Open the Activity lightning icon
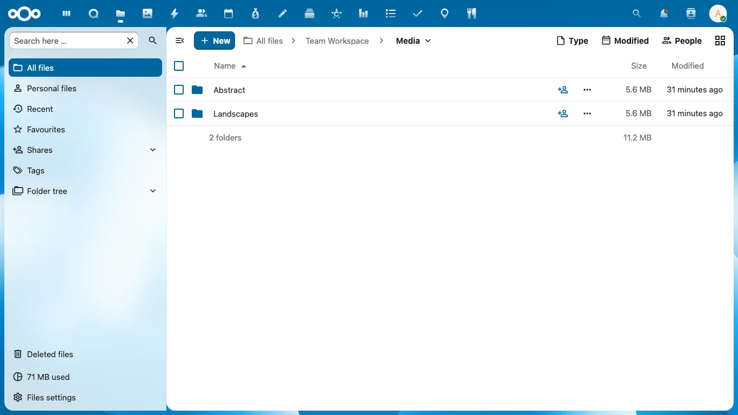Screen dimensions: 738x415 point(175,14)
